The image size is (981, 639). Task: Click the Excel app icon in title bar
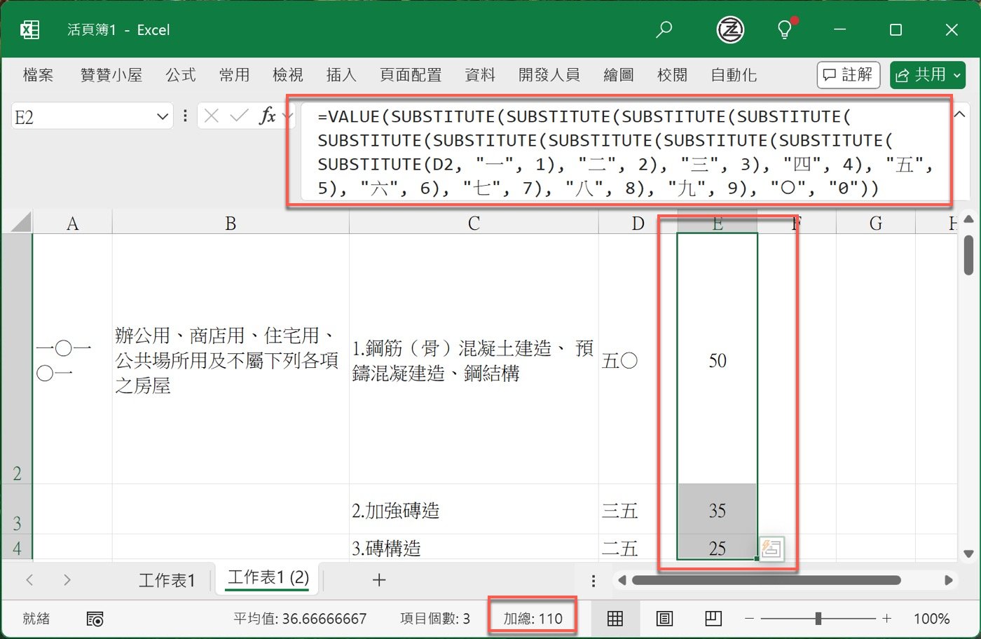pyautogui.click(x=29, y=29)
